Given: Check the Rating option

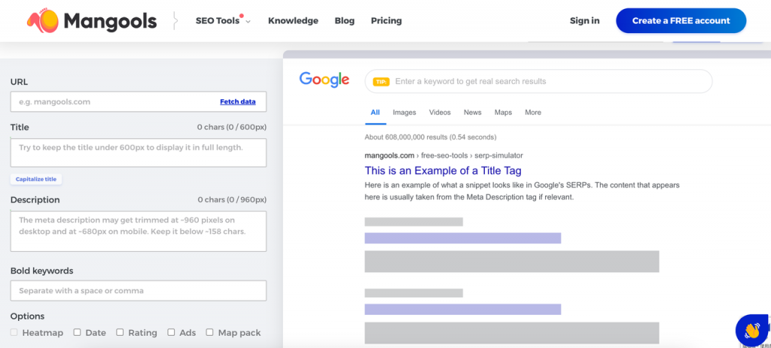Looking at the screenshot, I should coord(120,332).
